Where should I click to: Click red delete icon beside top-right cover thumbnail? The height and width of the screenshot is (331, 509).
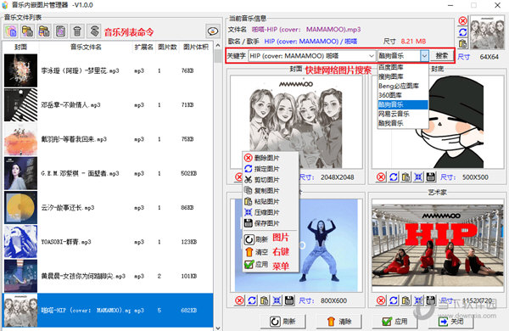462,21
